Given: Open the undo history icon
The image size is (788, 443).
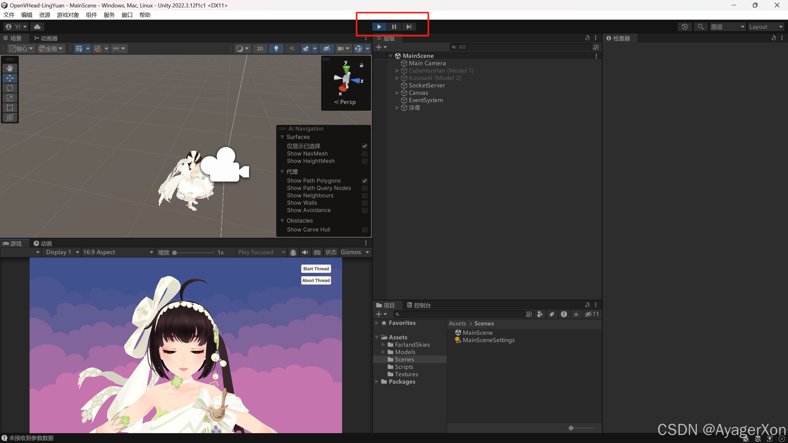Looking at the screenshot, I should [x=685, y=27].
